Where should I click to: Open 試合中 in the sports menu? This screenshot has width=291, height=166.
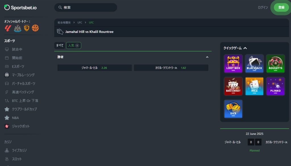pyautogui.click(x=17, y=49)
